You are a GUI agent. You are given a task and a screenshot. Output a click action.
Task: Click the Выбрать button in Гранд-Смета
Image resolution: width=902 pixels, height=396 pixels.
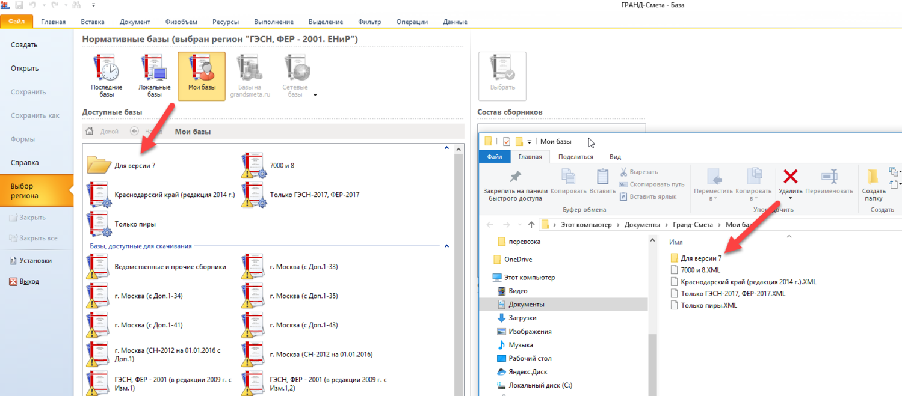[502, 76]
